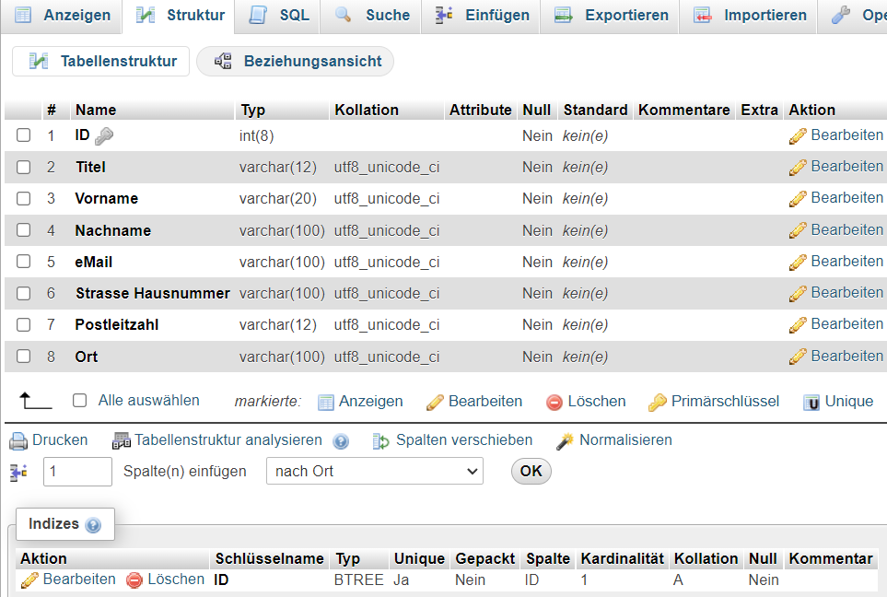Click the Normalisieren wand icon

click(565, 441)
